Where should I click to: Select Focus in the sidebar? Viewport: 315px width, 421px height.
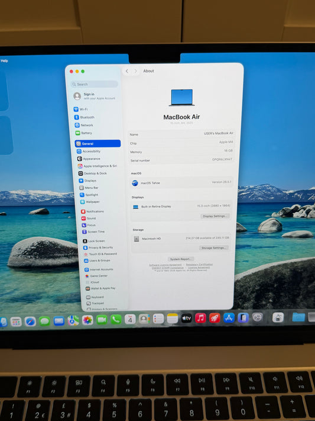[x=89, y=225]
